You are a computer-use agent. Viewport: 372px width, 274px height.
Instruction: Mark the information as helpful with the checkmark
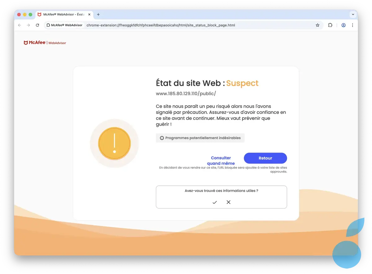pos(214,202)
